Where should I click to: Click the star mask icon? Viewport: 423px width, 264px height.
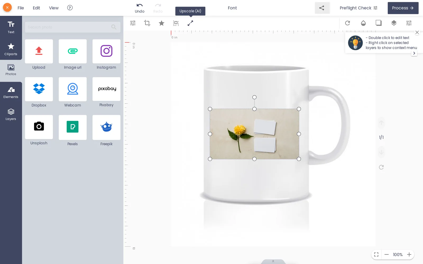[x=162, y=23]
